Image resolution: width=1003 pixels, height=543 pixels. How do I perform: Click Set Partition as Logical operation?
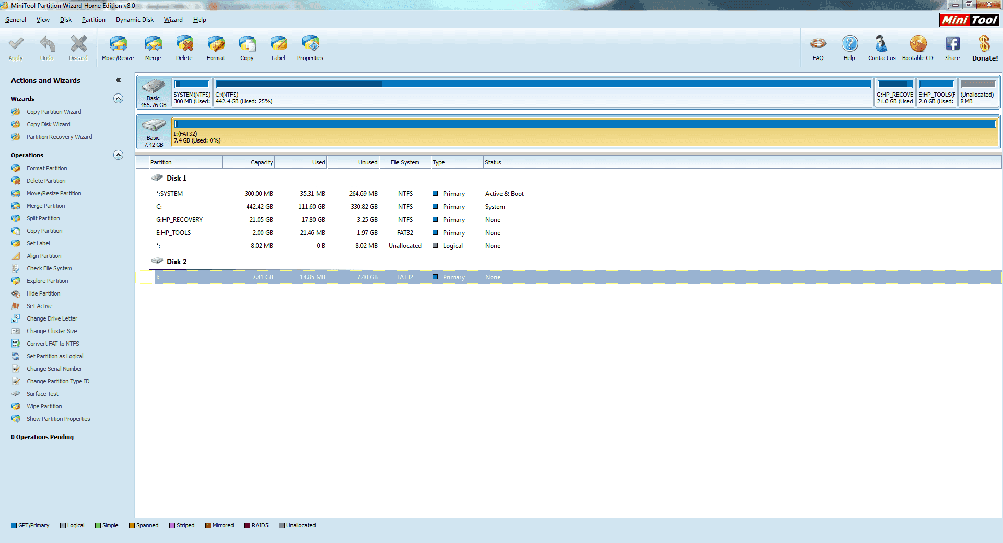coord(55,356)
